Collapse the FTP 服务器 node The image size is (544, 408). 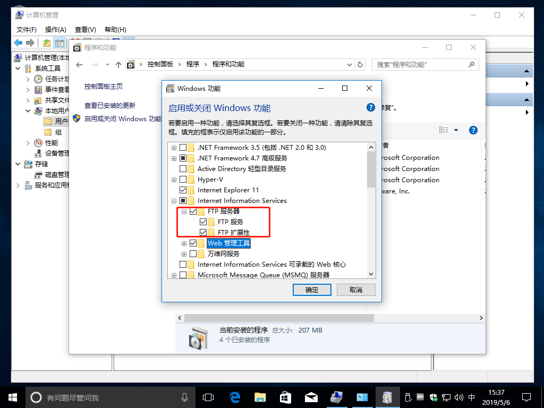click(x=184, y=211)
